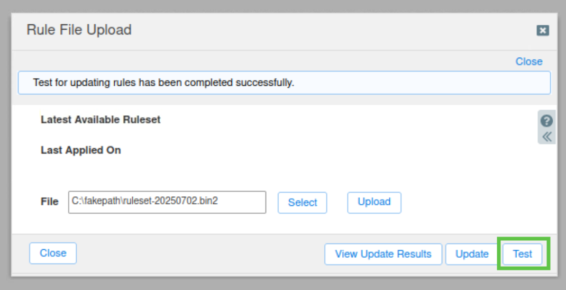Click the Close button in the footer
Viewport: 566px width, 290px height.
click(53, 253)
